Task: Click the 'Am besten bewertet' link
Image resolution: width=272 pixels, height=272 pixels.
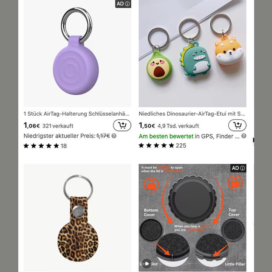Action: click(x=166, y=136)
